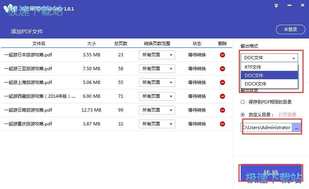Viewport: 309px width, 189px height.
Task: Remove 一起游三亚旅游攻略.pdf from the list
Action: (222, 69)
